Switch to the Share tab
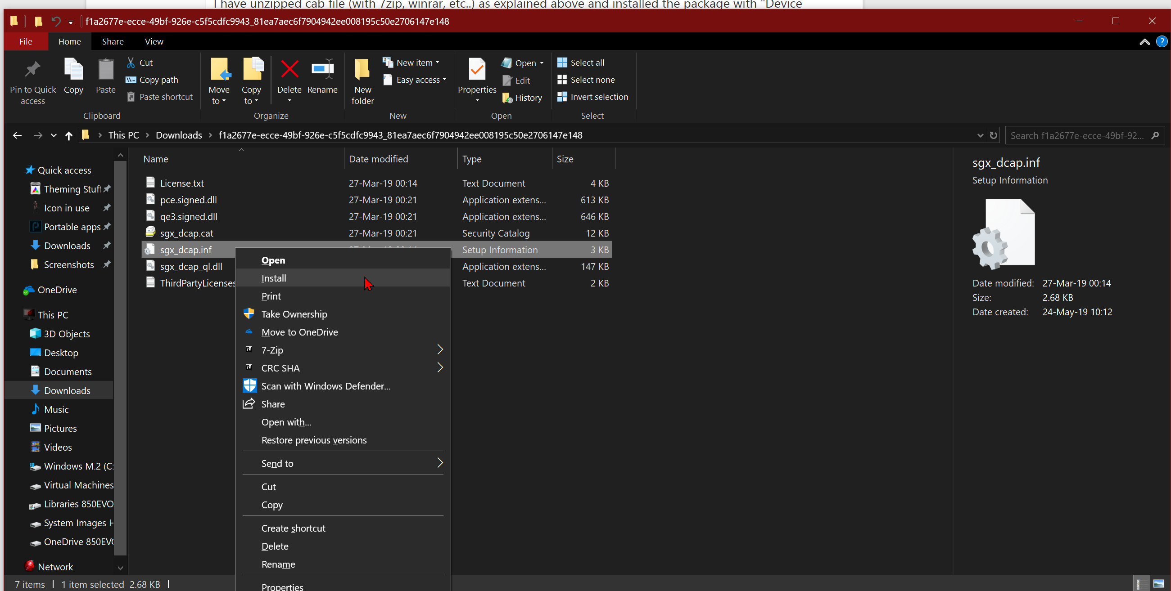 113,41
